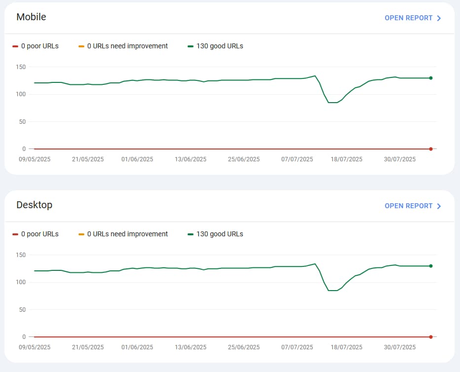Viewport: 460px width, 372px height.
Task: Click the chevron arrow beside Mobile OPEN REPORT
Action: tap(439, 18)
